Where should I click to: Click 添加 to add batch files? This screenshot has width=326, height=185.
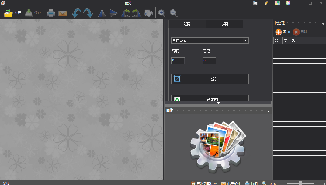[x=283, y=32]
